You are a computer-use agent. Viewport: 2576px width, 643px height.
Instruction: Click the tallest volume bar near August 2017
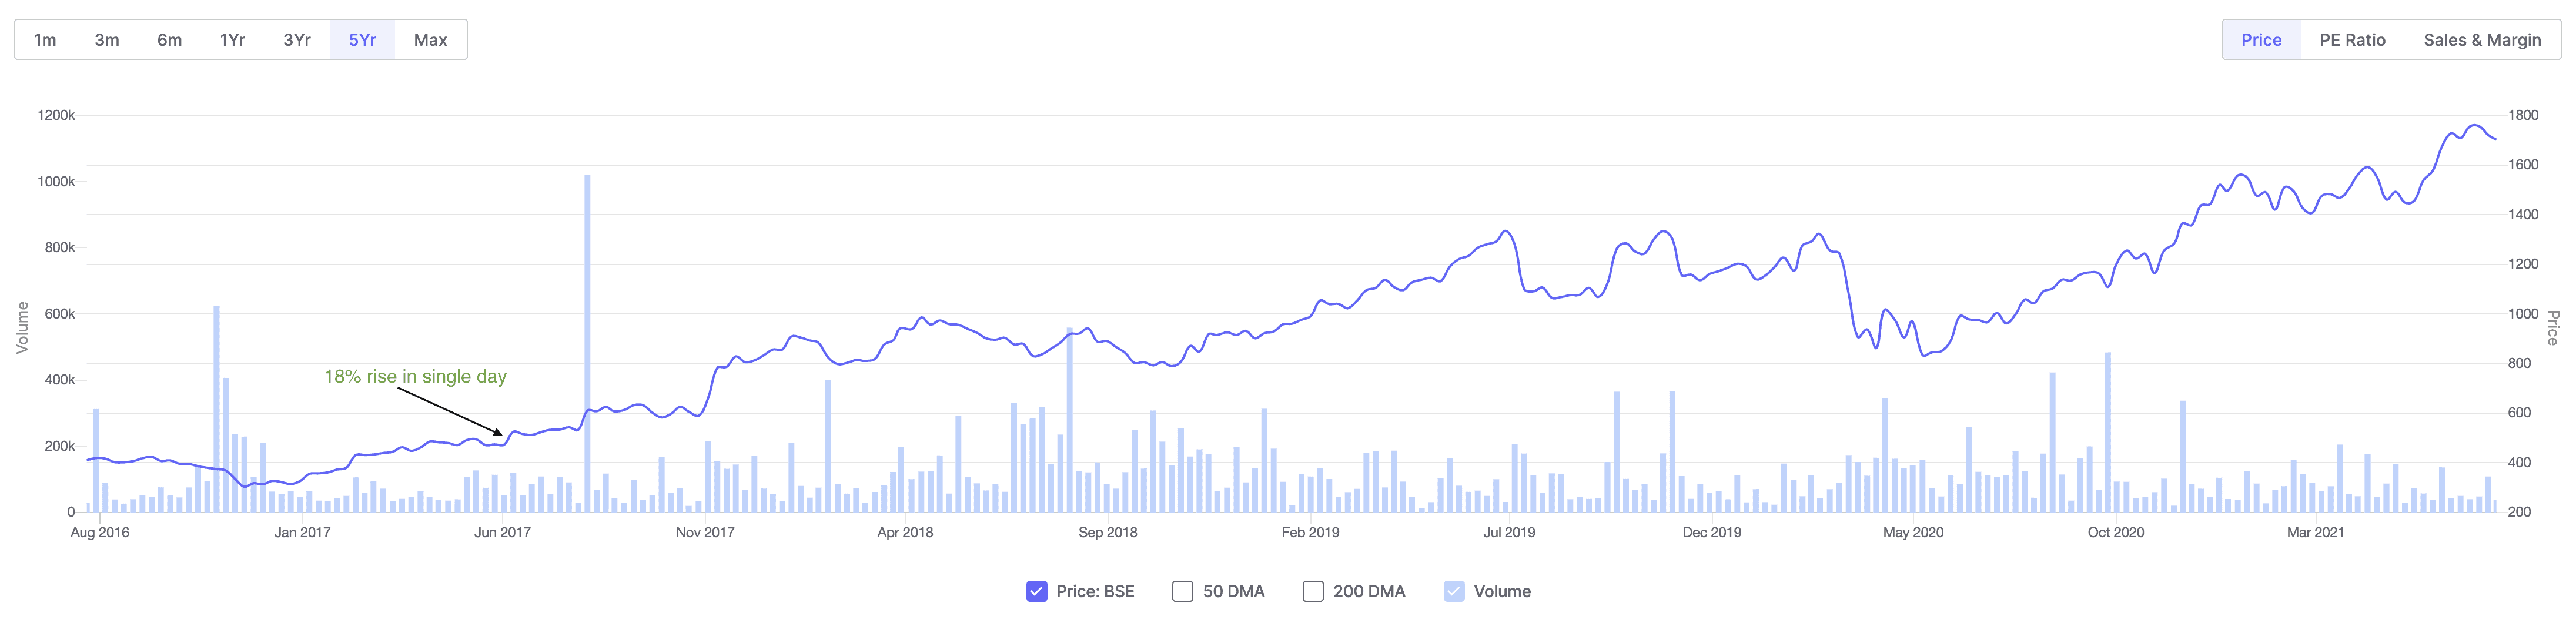(587, 350)
